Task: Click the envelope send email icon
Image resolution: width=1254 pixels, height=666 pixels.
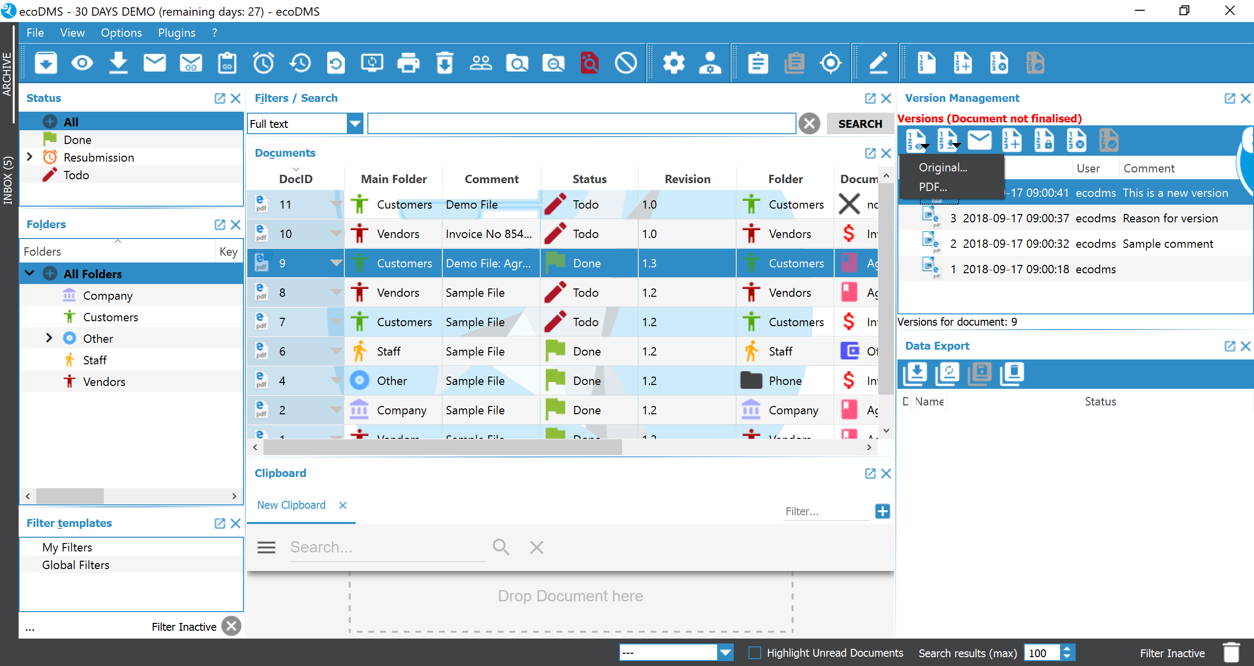Action: [154, 63]
